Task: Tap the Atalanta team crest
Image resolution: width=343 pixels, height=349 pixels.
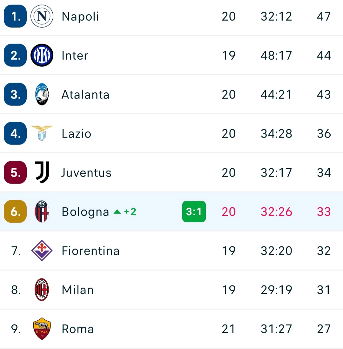Action: [42, 94]
